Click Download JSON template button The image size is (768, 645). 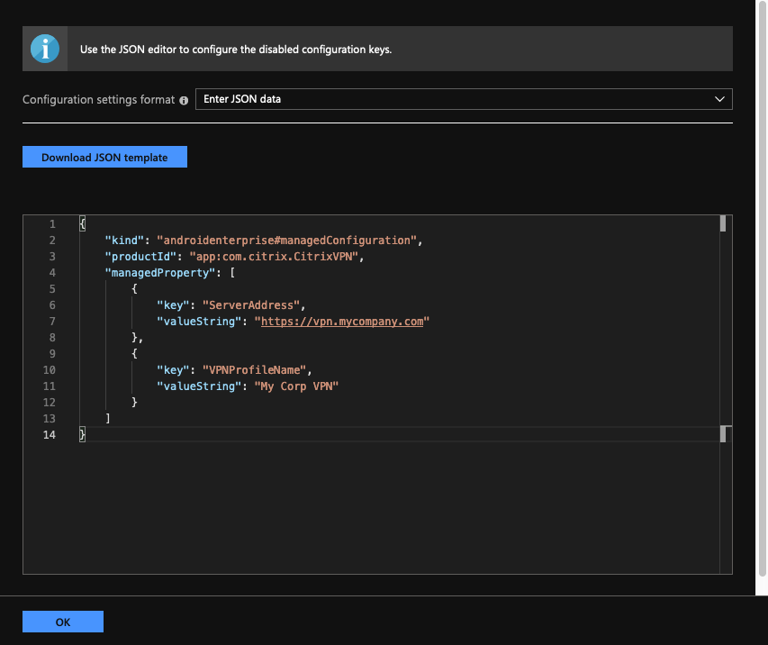click(x=104, y=157)
